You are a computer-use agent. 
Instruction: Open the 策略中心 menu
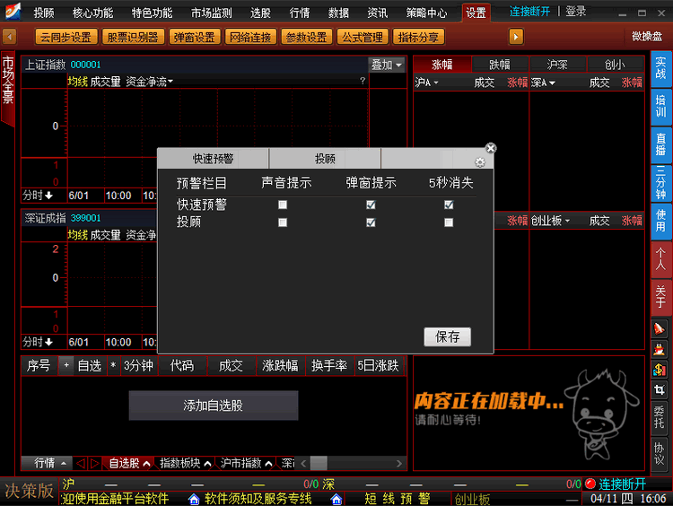tap(426, 13)
